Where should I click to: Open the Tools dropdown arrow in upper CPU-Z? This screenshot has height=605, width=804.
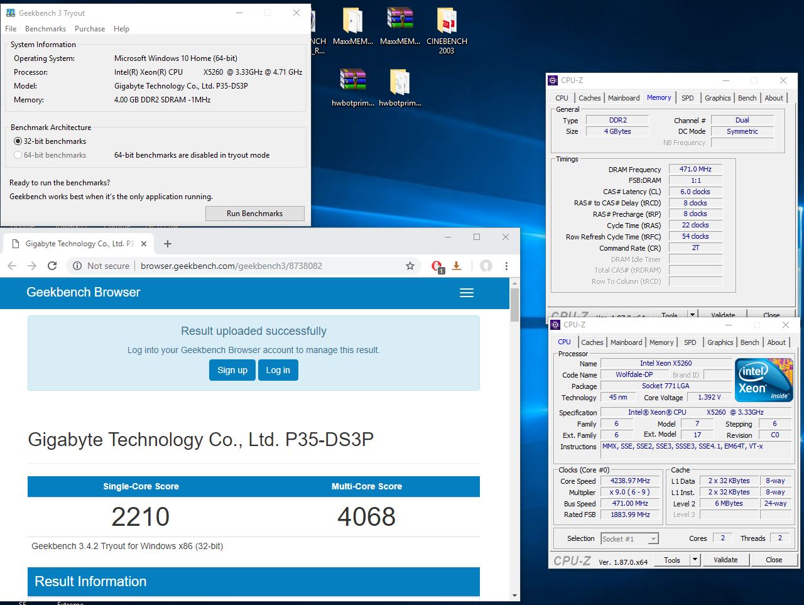[x=692, y=314]
